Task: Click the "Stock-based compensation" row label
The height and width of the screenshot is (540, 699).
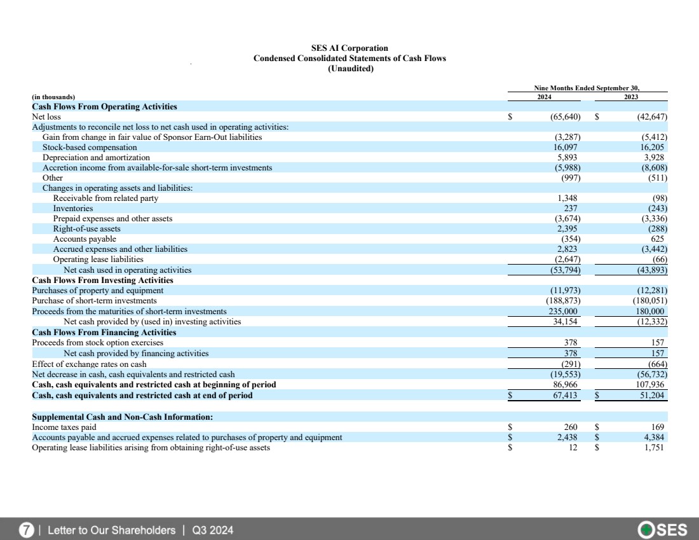Action: click(x=90, y=148)
